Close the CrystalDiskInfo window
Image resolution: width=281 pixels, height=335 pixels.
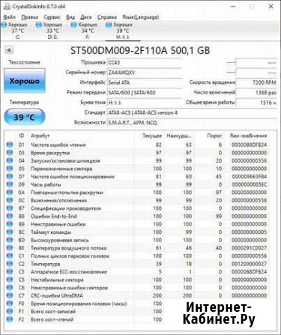[x=271, y=7]
